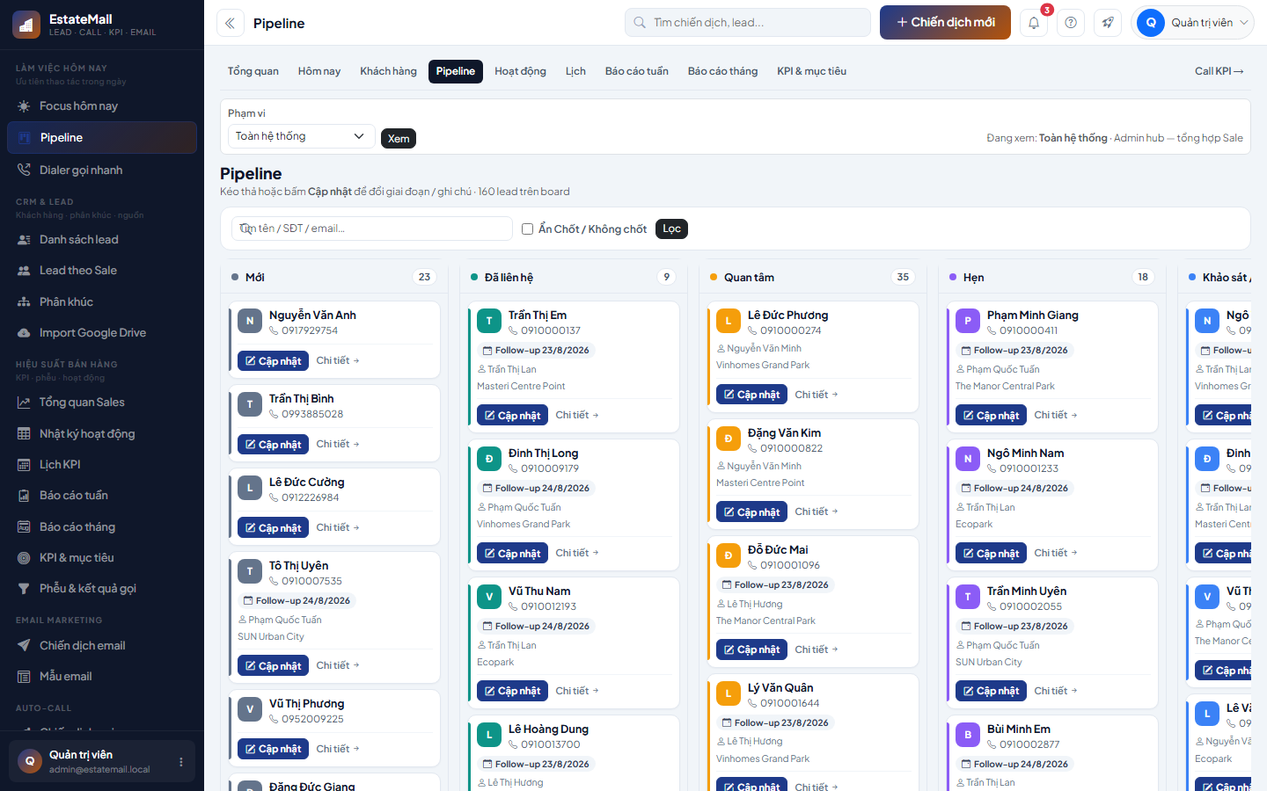Open Tổng quan Sales chart icon
Image resolution: width=1267 pixels, height=791 pixels.
[x=24, y=403]
